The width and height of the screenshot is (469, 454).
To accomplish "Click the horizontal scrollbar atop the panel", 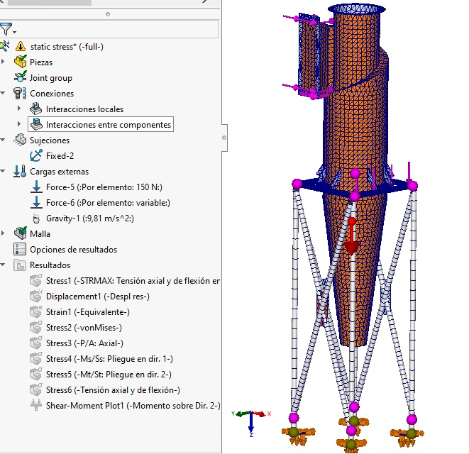I will tap(50, 2).
